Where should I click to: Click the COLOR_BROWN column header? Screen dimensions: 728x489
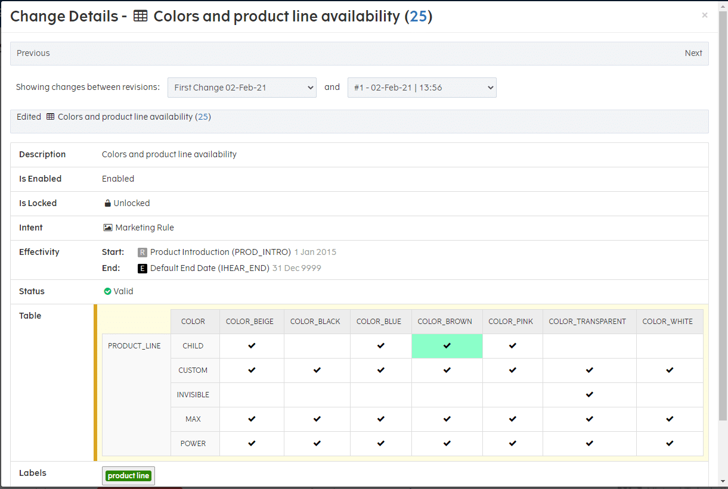coord(445,322)
